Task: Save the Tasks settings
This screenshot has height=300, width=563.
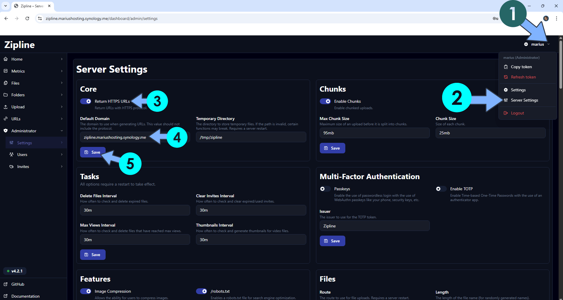Action: pyautogui.click(x=93, y=255)
